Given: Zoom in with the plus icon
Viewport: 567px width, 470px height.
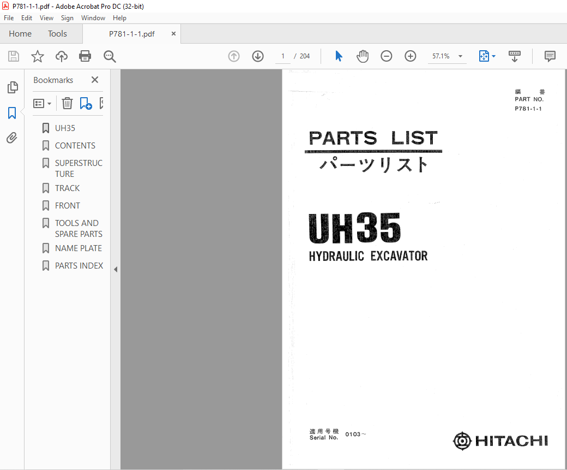Looking at the screenshot, I should pos(410,56).
